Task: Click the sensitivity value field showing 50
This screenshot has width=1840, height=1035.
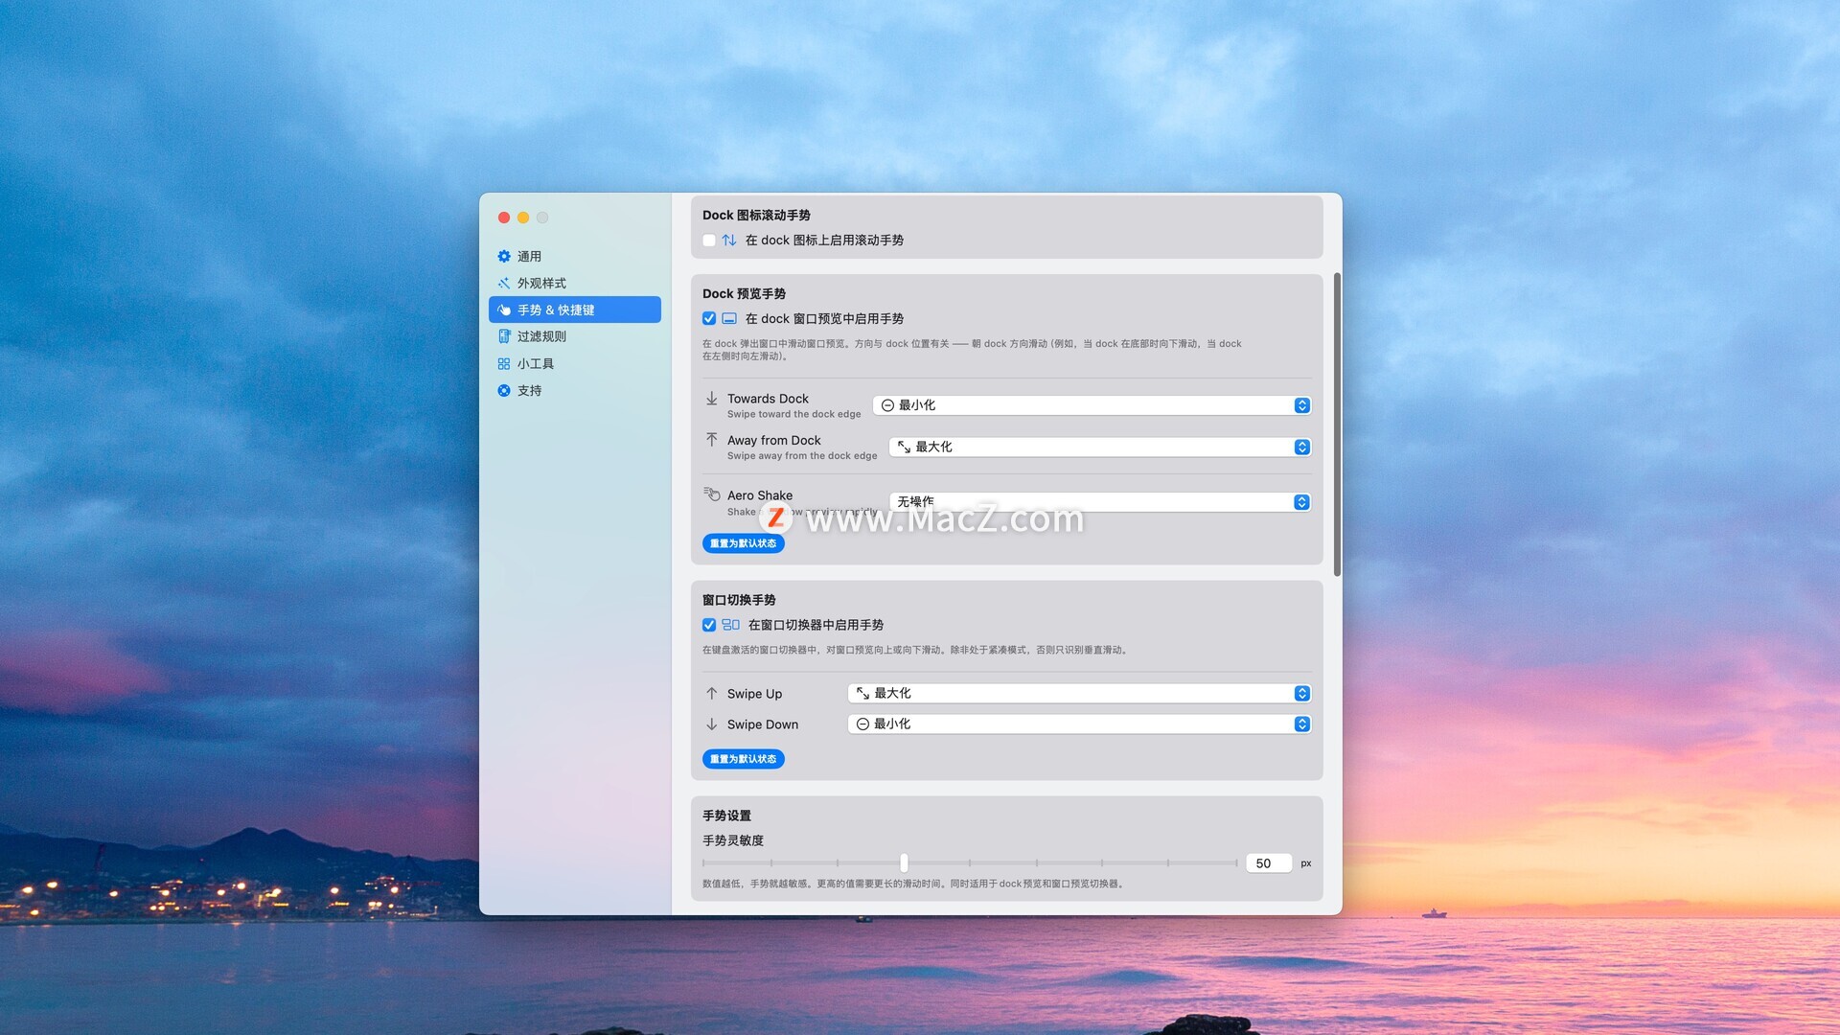Action: click(1268, 863)
